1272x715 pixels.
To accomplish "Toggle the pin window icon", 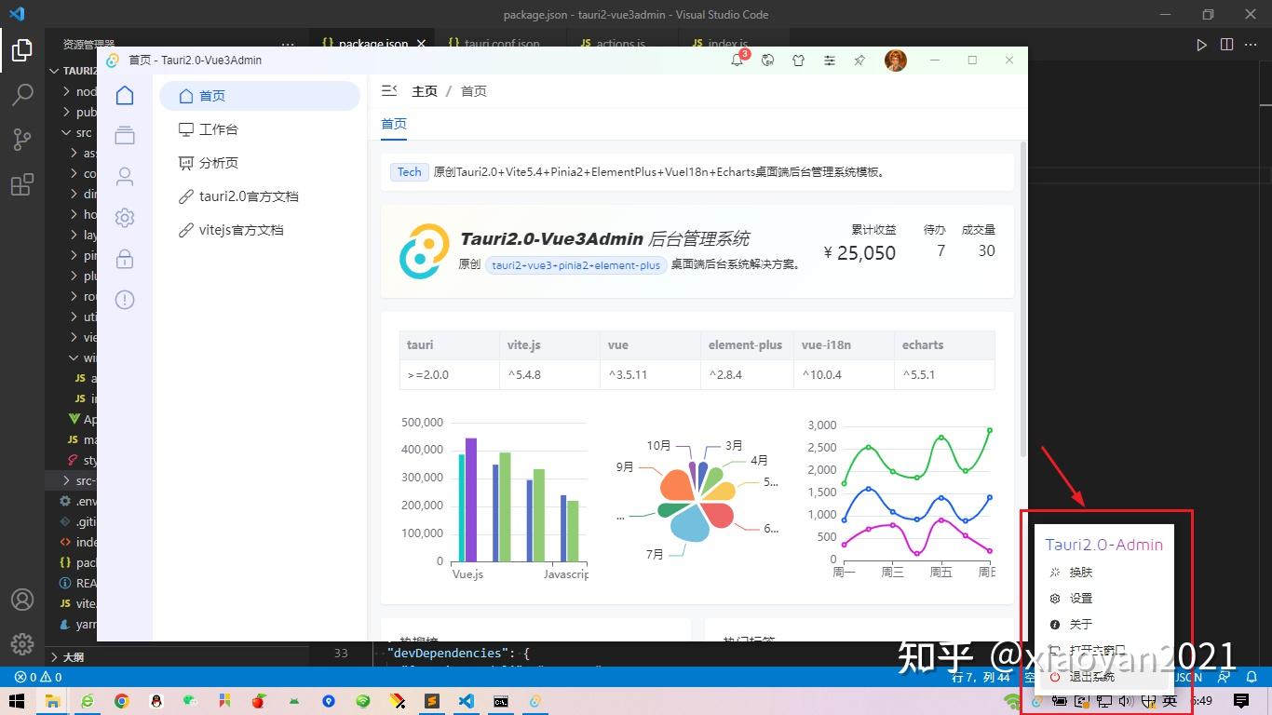I will point(859,61).
